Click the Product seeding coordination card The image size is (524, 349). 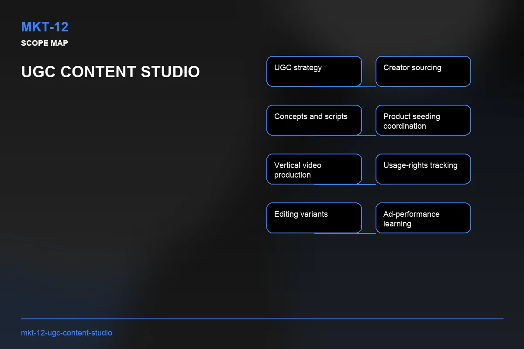point(423,120)
